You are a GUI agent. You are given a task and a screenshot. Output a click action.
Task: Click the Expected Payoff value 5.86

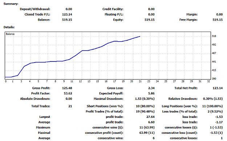click(151, 93)
